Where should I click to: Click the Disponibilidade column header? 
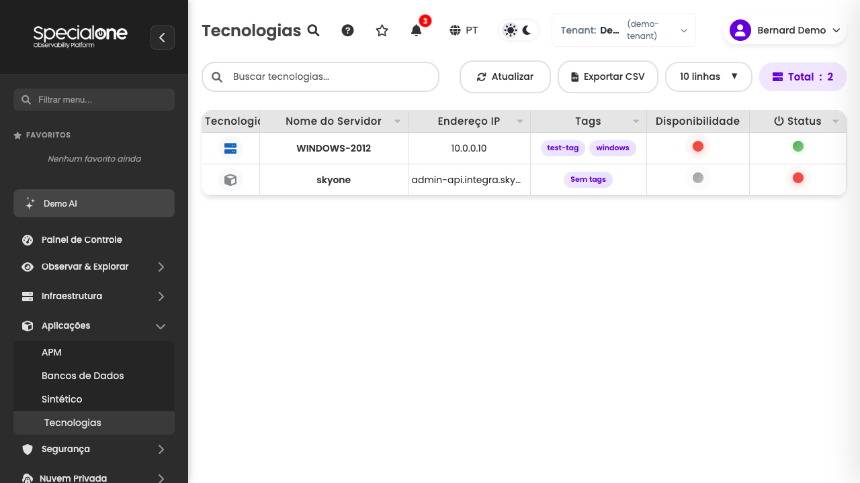[697, 121]
